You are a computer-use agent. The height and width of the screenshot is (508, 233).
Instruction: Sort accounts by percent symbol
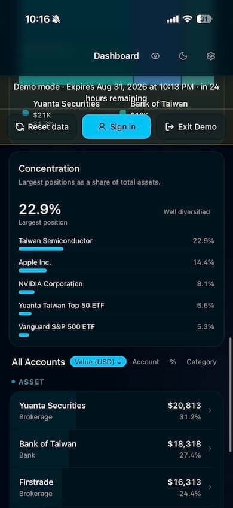tap(173, 362)
